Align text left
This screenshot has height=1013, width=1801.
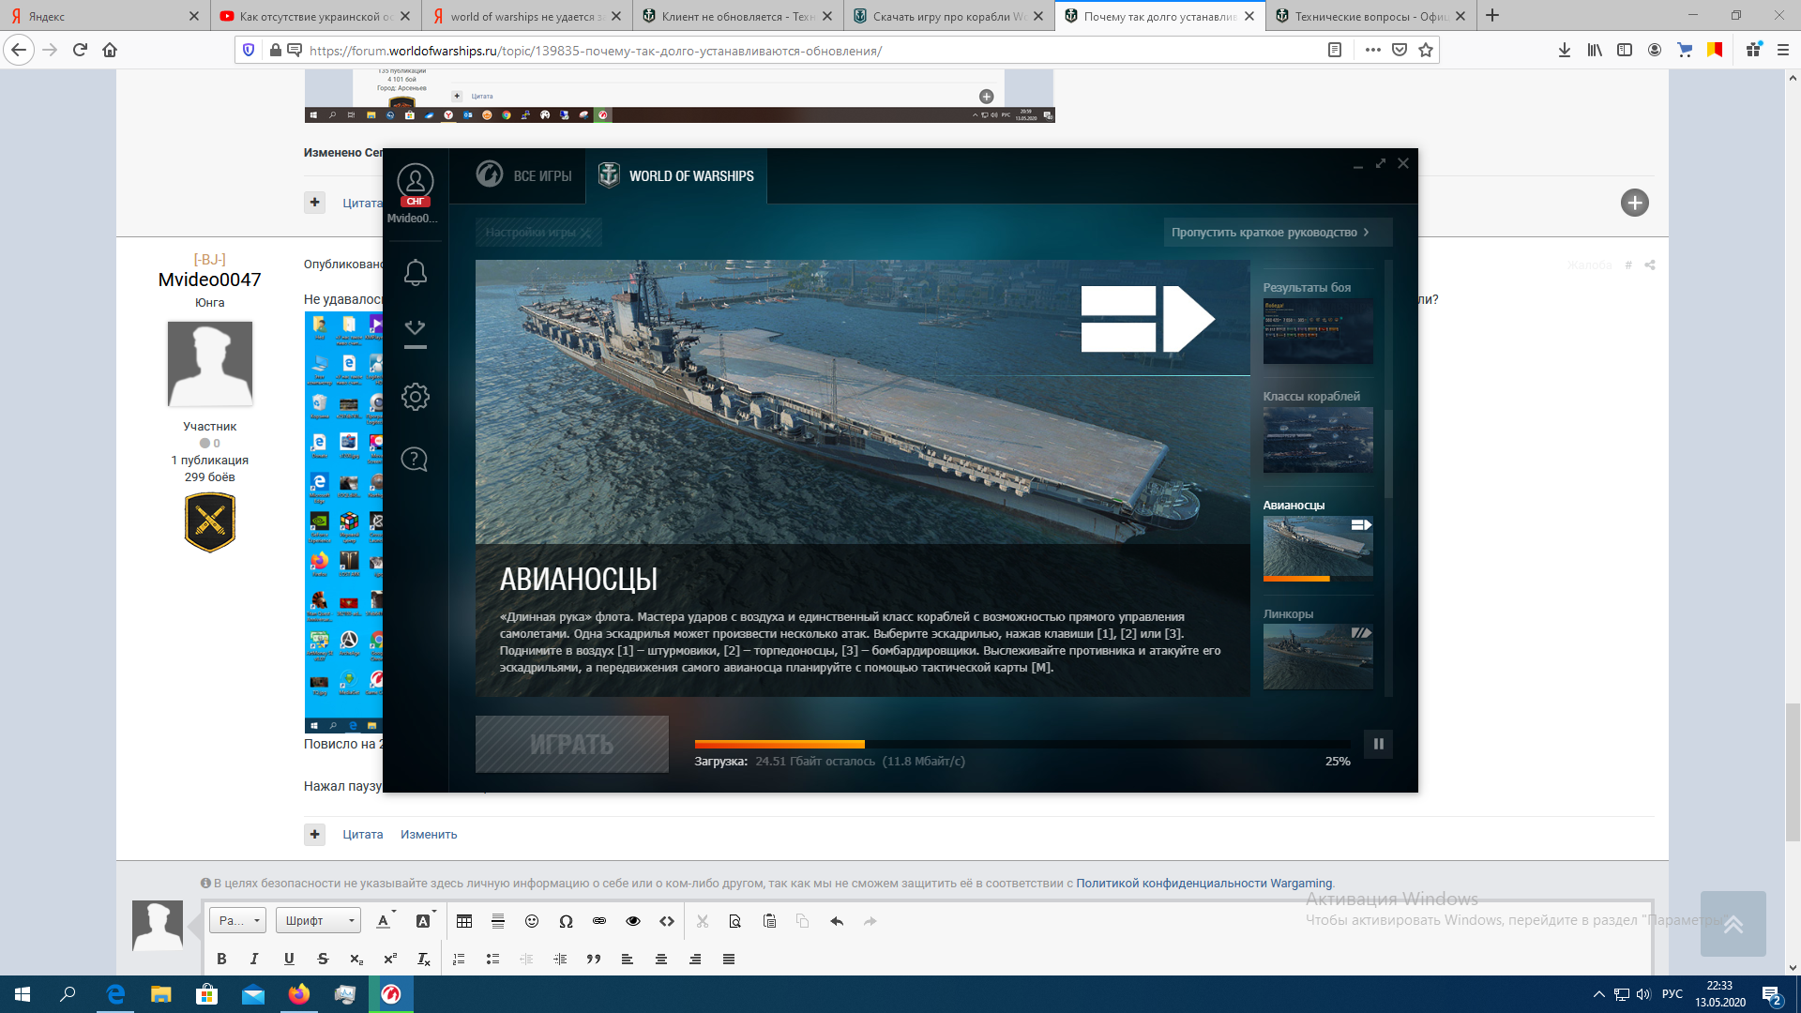(628, 959)
